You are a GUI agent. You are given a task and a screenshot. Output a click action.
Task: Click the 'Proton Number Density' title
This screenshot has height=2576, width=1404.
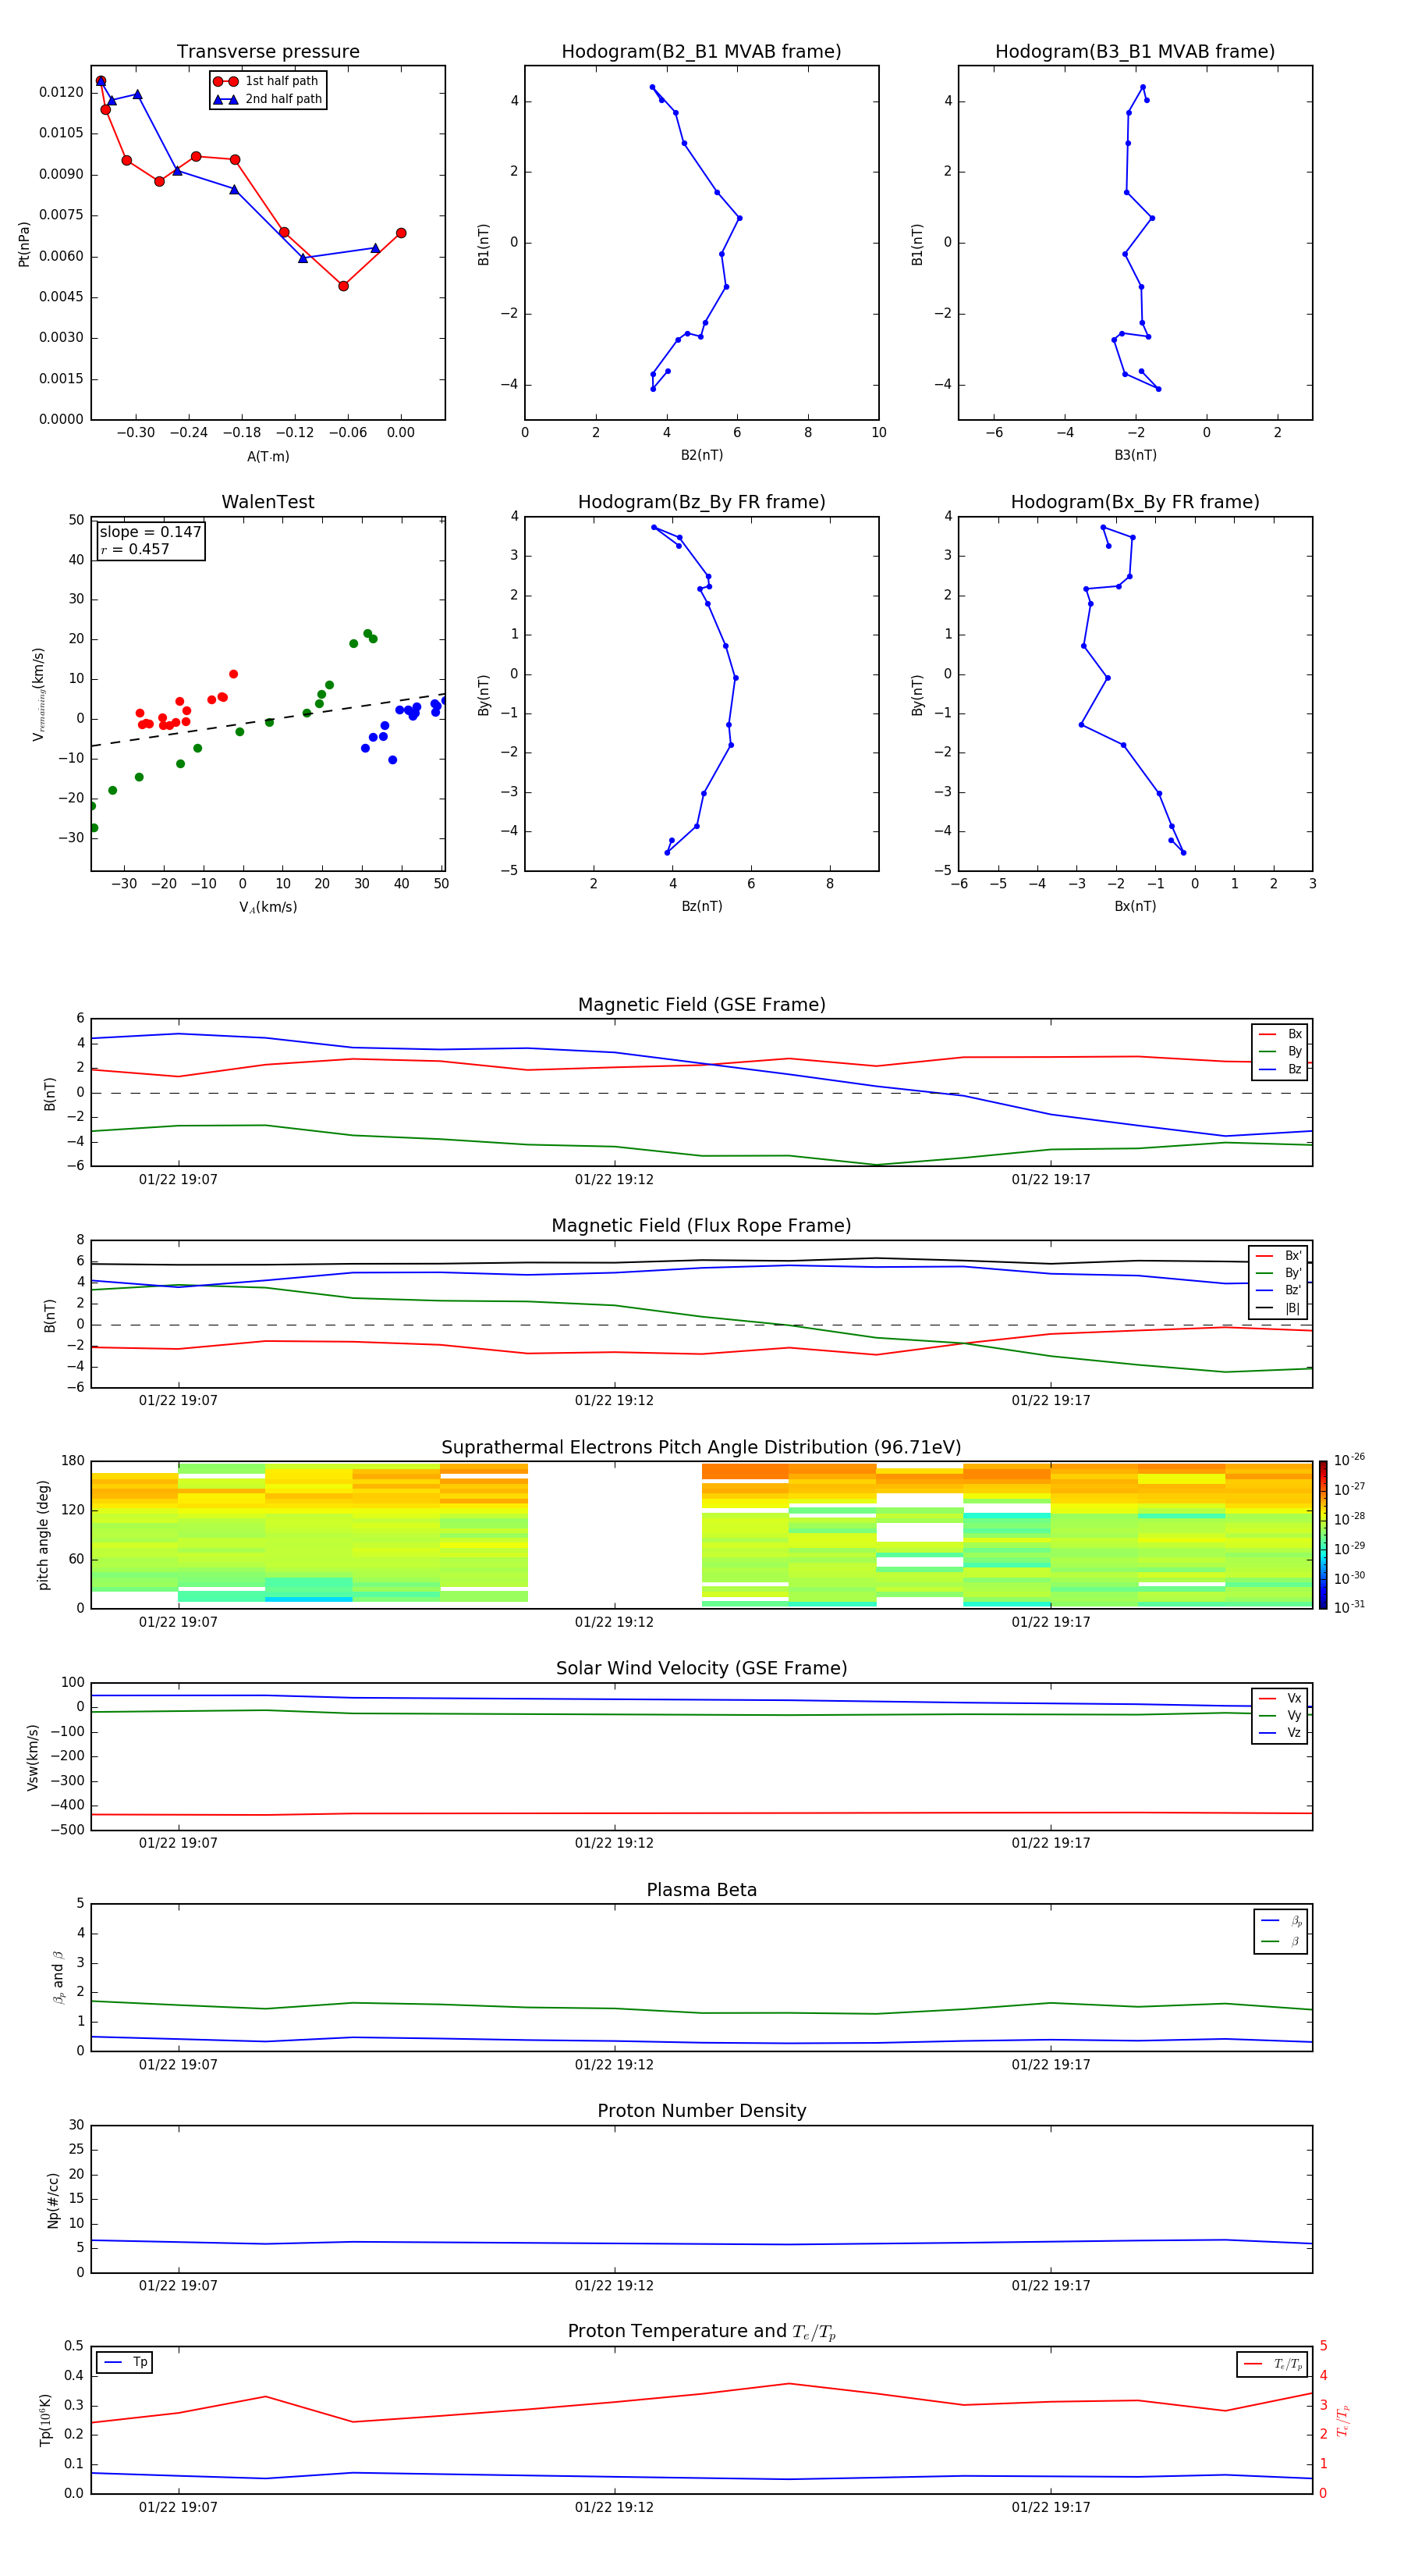click(701, 2111)
